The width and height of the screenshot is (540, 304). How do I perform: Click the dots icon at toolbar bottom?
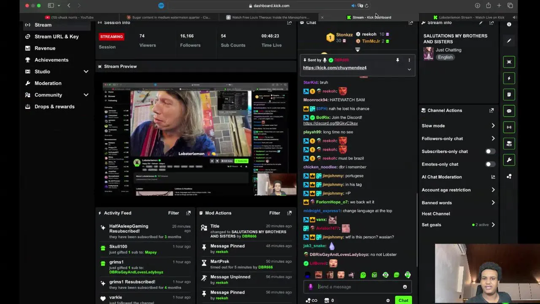coord(509,176)
